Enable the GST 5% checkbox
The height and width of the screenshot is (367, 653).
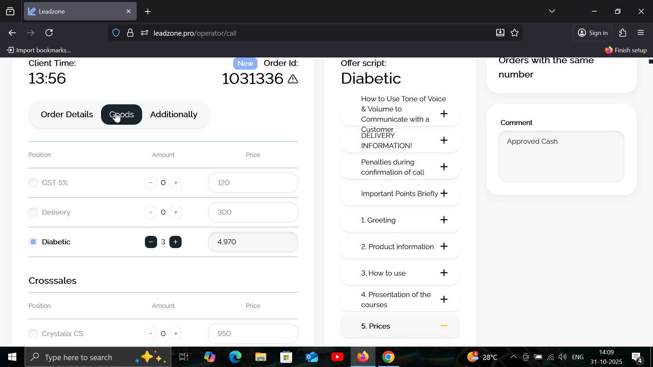point(33,183)
